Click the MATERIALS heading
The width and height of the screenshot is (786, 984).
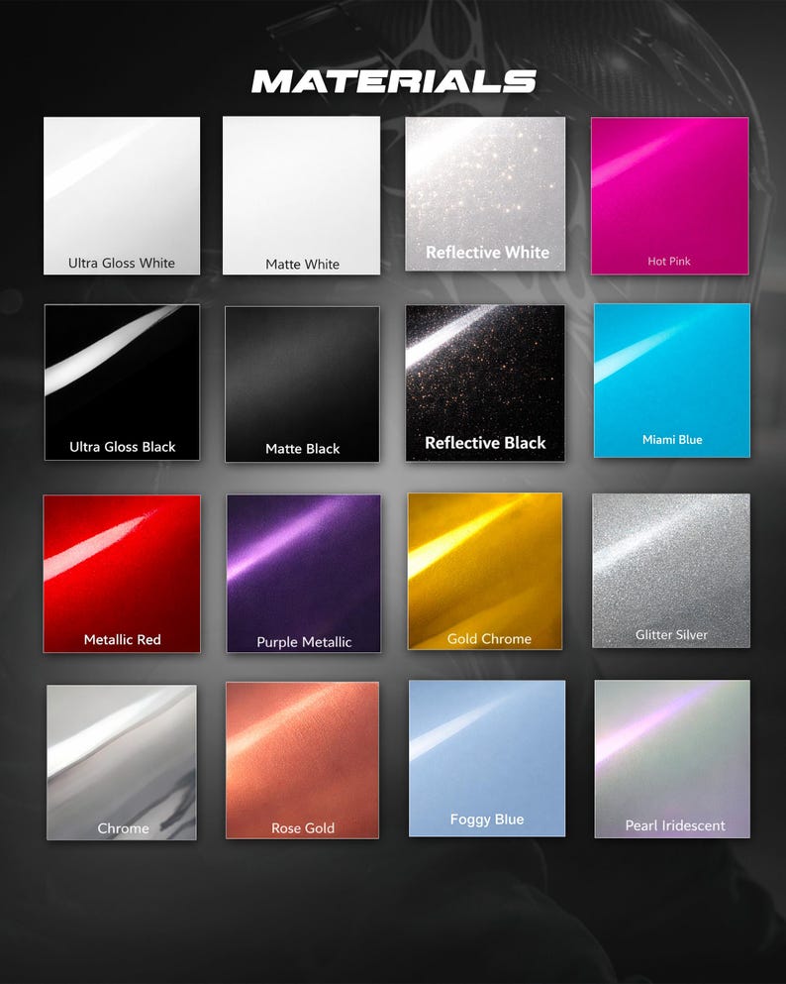tap(394, 81)
